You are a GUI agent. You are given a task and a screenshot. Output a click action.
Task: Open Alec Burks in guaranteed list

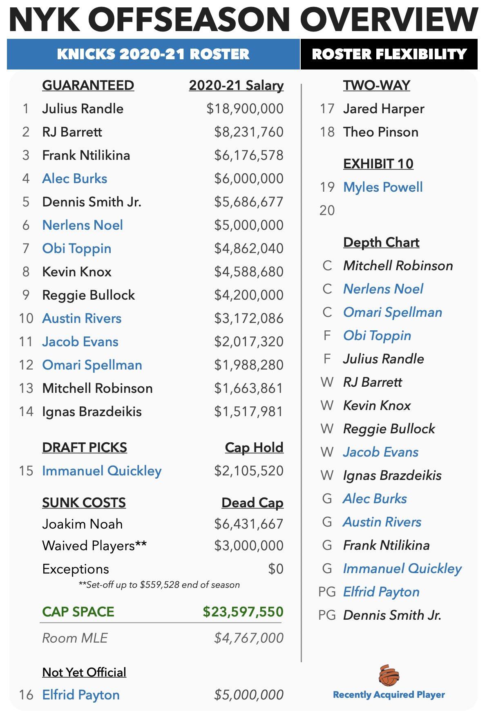point(75,179)
